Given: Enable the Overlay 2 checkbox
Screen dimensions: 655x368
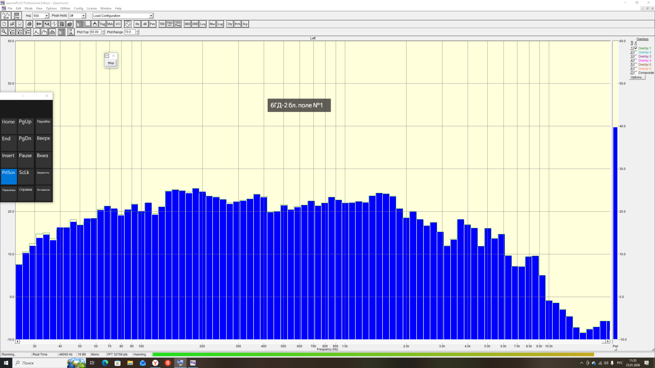Looking at the screenshot, I should pos(636,52).
